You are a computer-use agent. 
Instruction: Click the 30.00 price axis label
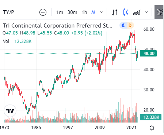coord(149,90)
